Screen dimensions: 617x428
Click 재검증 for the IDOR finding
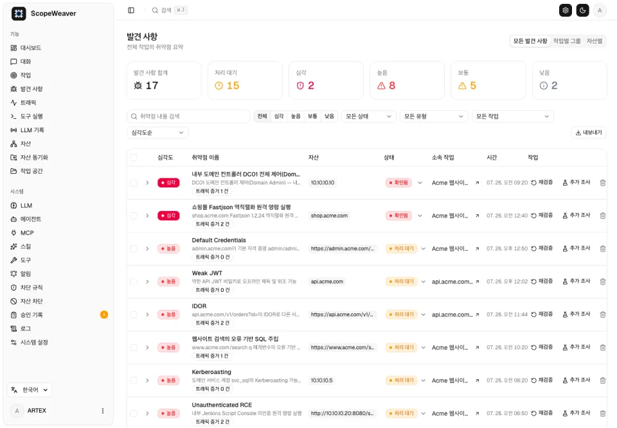pos(542,314)
